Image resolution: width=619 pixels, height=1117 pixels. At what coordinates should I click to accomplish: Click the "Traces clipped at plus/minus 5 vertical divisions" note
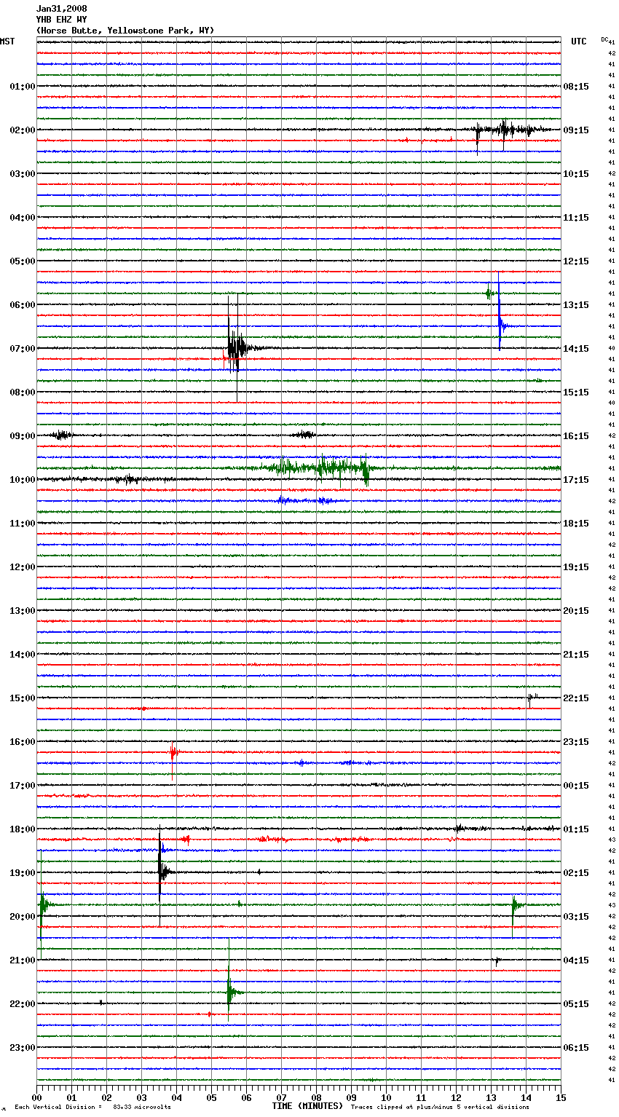440,1108
